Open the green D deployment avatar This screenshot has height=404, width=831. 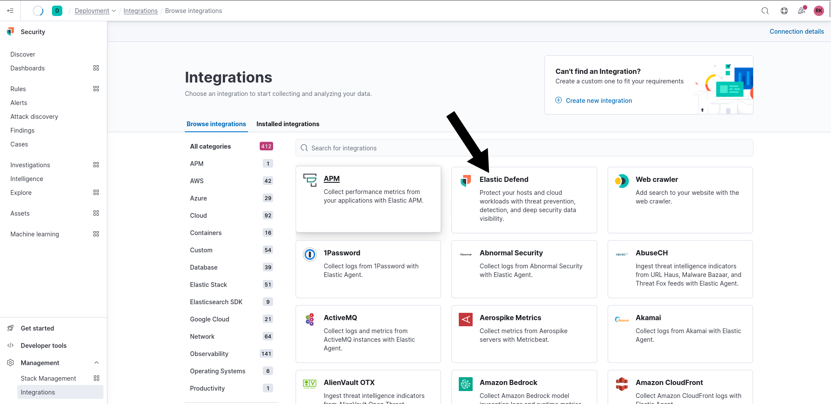pyautogui.click(x=57, y=11)
